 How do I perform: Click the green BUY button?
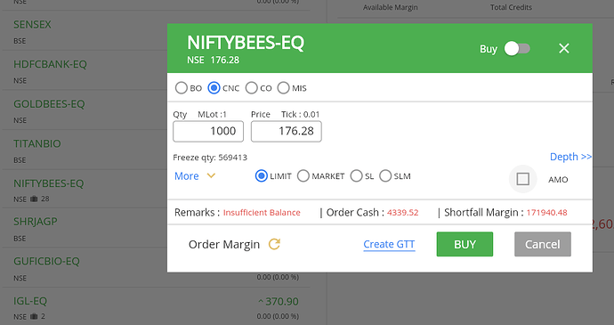pyautogui.click(x=465, y=244)
